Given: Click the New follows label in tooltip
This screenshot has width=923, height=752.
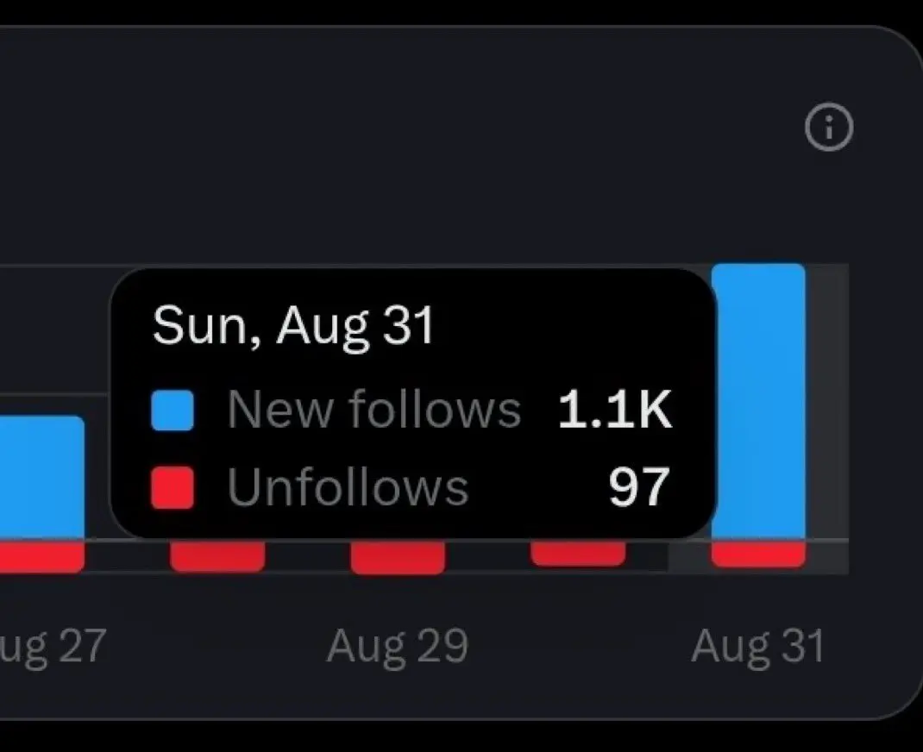Looking at the screenshot, I should [x=374, y=410].
